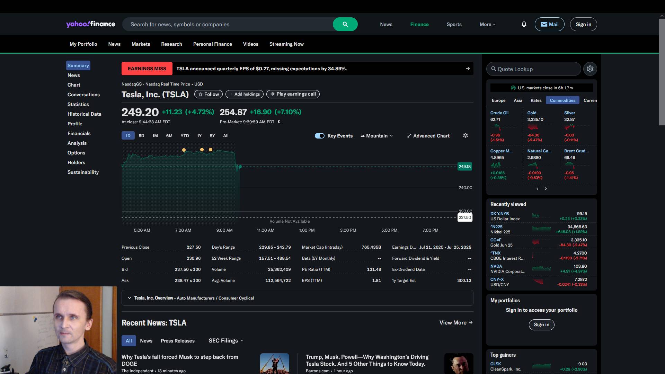Toggle the Key Events switch
Screen dimensions: 665x374
319,136
